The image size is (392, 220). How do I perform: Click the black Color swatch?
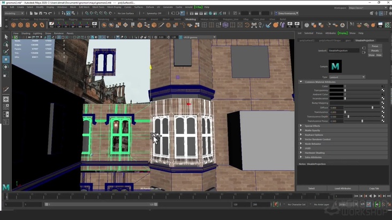pyautogui.click(x=336, y=86)
